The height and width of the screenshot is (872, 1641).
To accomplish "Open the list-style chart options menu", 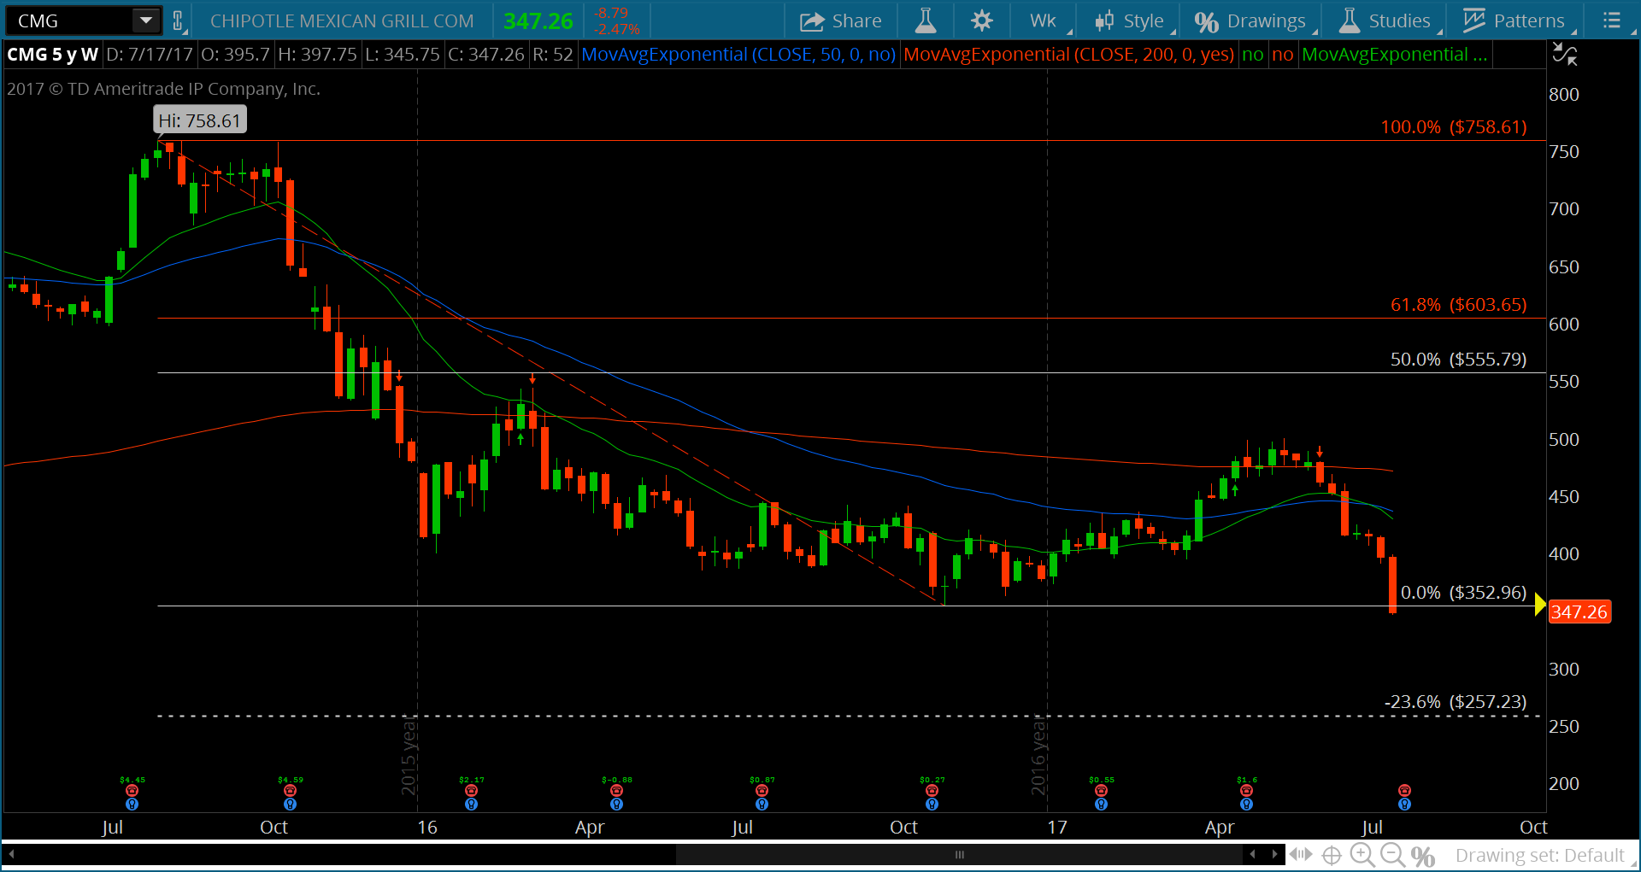I will click(x=1612, y=20).
